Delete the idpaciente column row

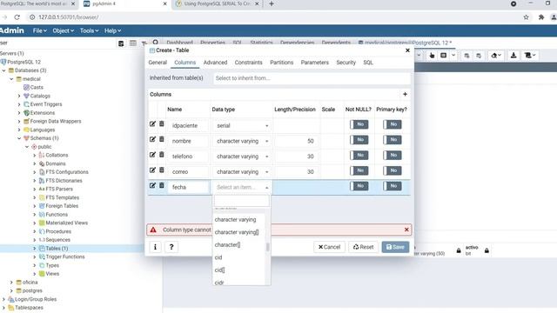tap(162, 123)
